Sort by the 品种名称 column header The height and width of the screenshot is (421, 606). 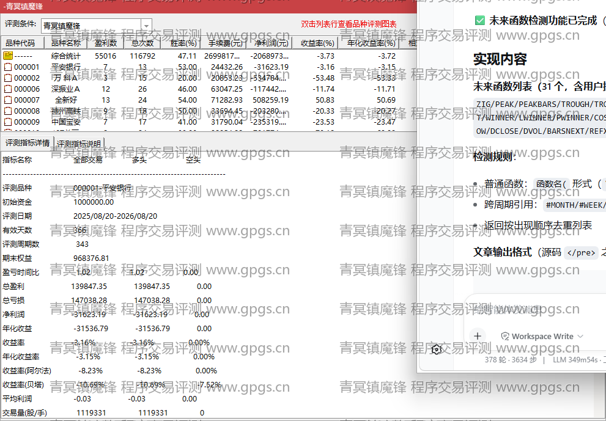click(x=66, y=43)
